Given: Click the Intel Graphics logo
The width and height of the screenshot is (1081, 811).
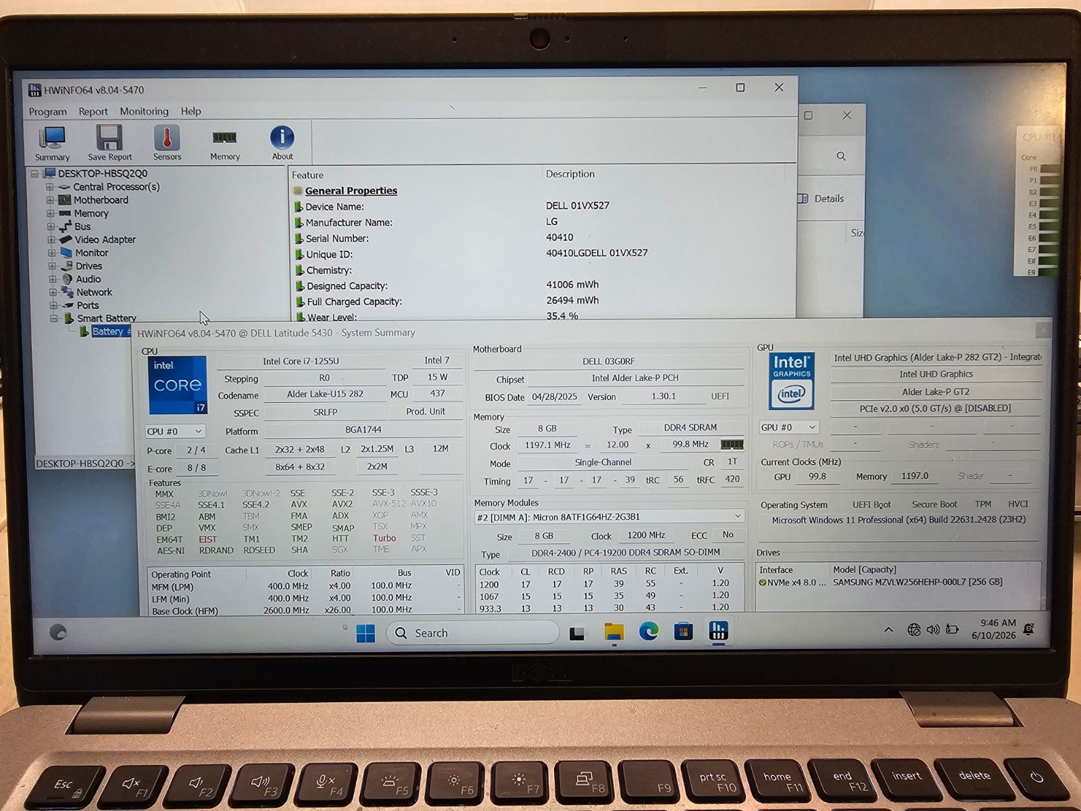Looking at the screenshot, I should click(791, 381).
